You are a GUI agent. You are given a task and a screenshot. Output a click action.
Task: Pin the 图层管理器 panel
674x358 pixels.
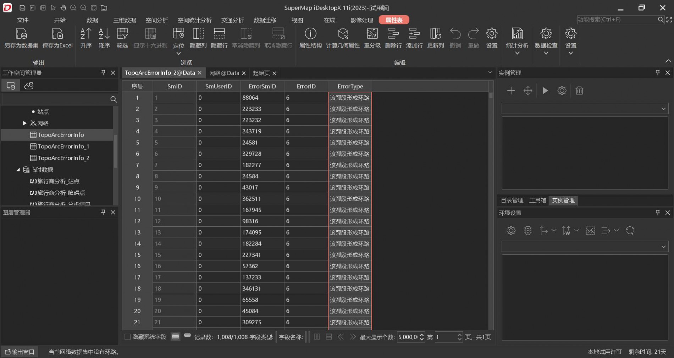103,212
